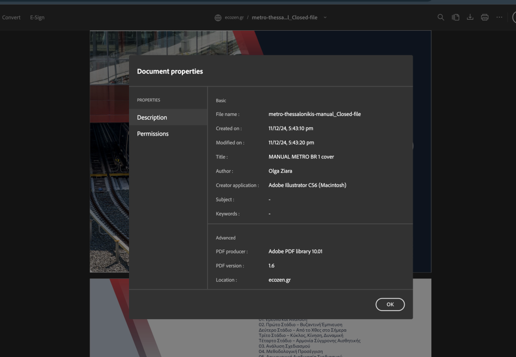Image resolution: width=516 pixels, height=357 pixels.
Task: Click the Location value ecozen.gr in dialog
Action: pyautogui.click(x=280, y=280)
